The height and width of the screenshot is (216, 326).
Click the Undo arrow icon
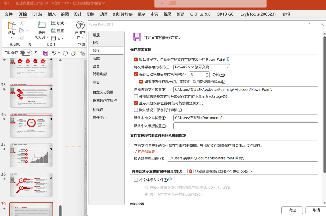click(54, 53)
